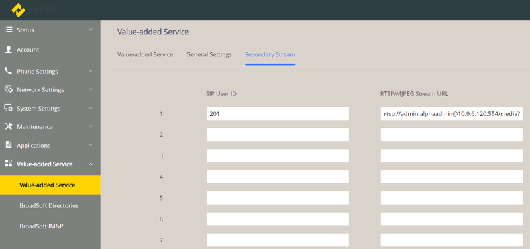This screenshot has width=530, height=249.
Task: Click the Status list icon
Action: click(9, 30)
